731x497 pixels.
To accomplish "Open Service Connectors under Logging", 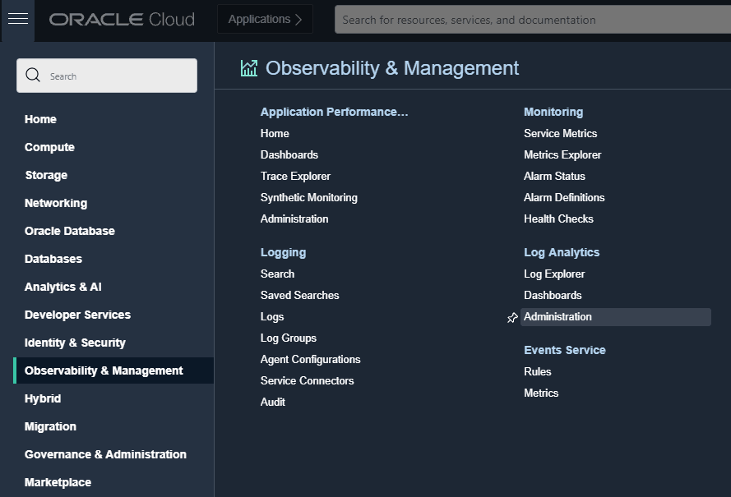I will tap(307, 380).
